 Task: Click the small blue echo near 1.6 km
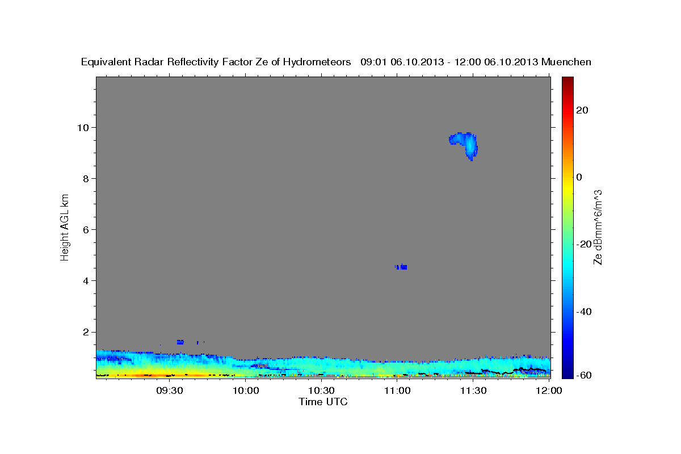[x=180, y=342]
